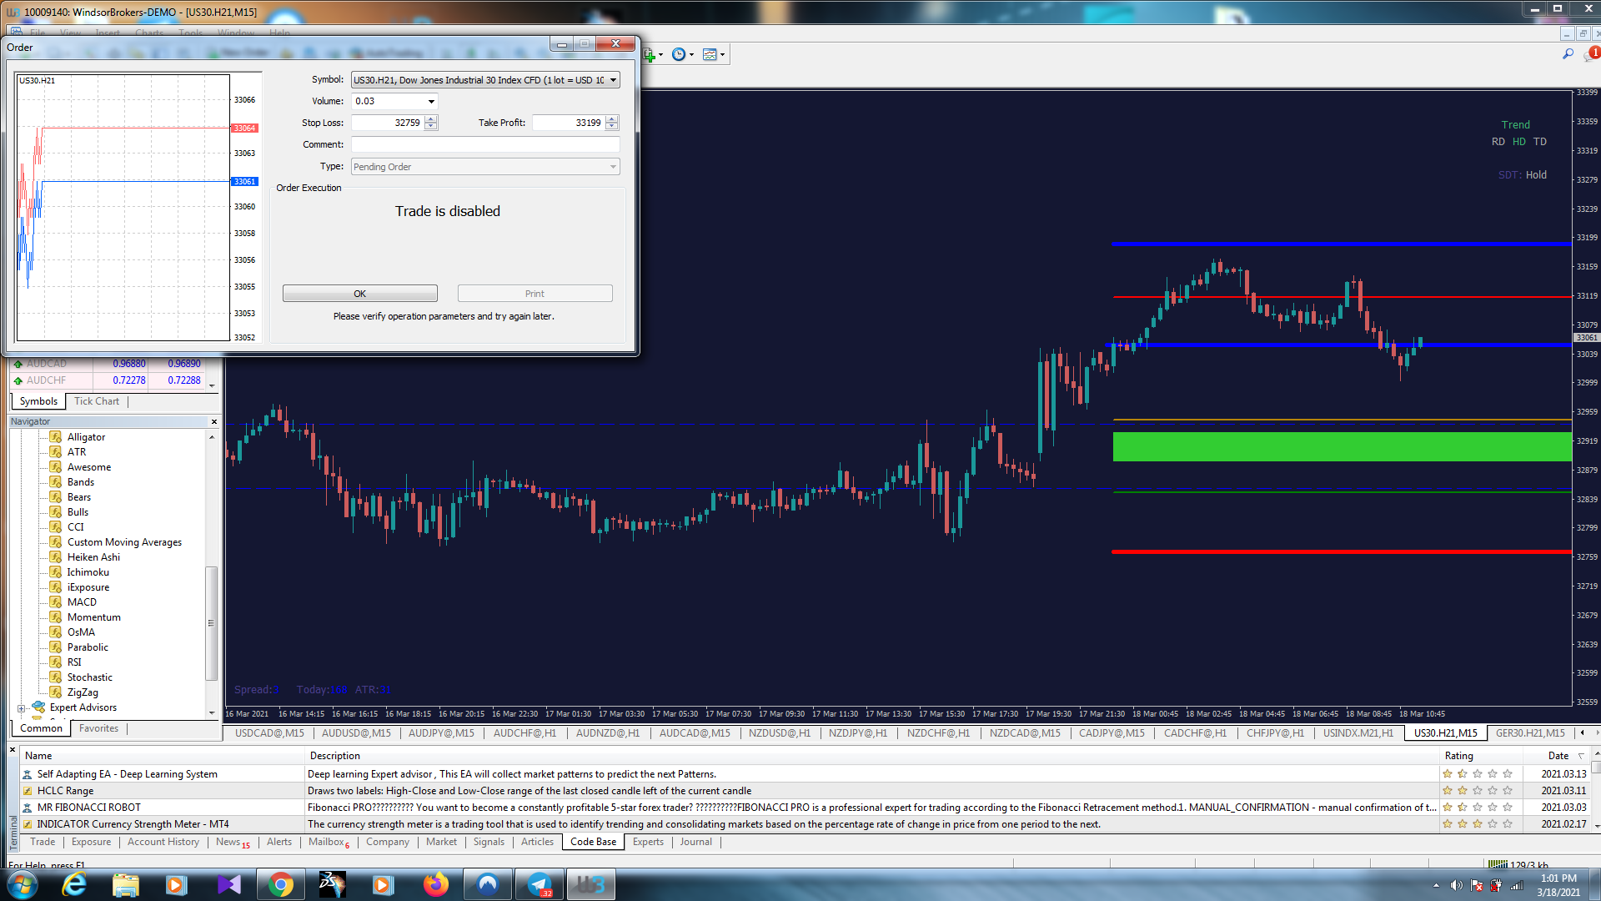
Task: Click the Navigator vertical scrollbar thumb
Action: coord(211,624)
